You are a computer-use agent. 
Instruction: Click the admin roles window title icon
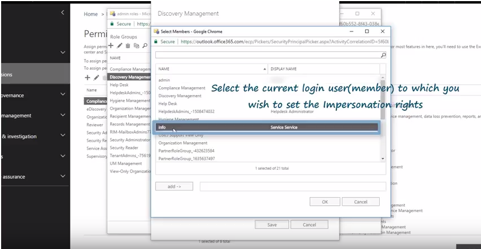113,14
